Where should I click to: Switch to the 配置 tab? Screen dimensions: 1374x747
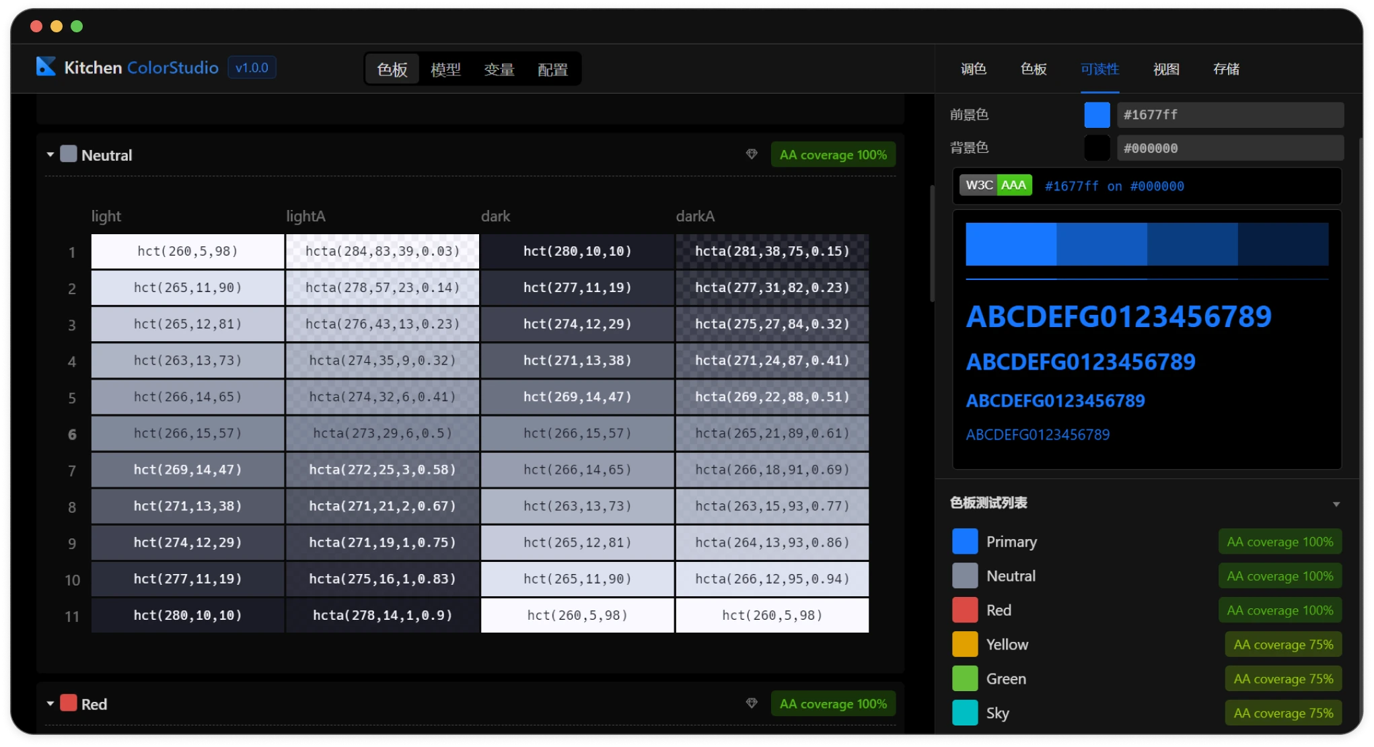(x=552, y=69)
